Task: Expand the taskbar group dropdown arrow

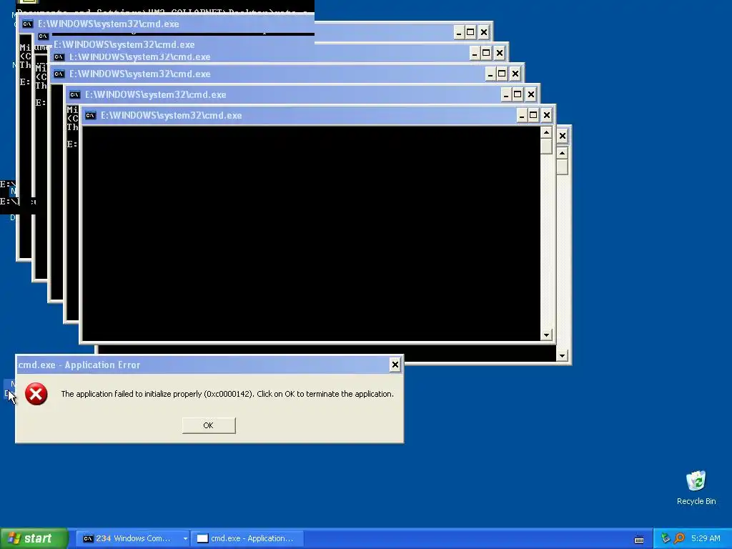Action: coord(185,538)
